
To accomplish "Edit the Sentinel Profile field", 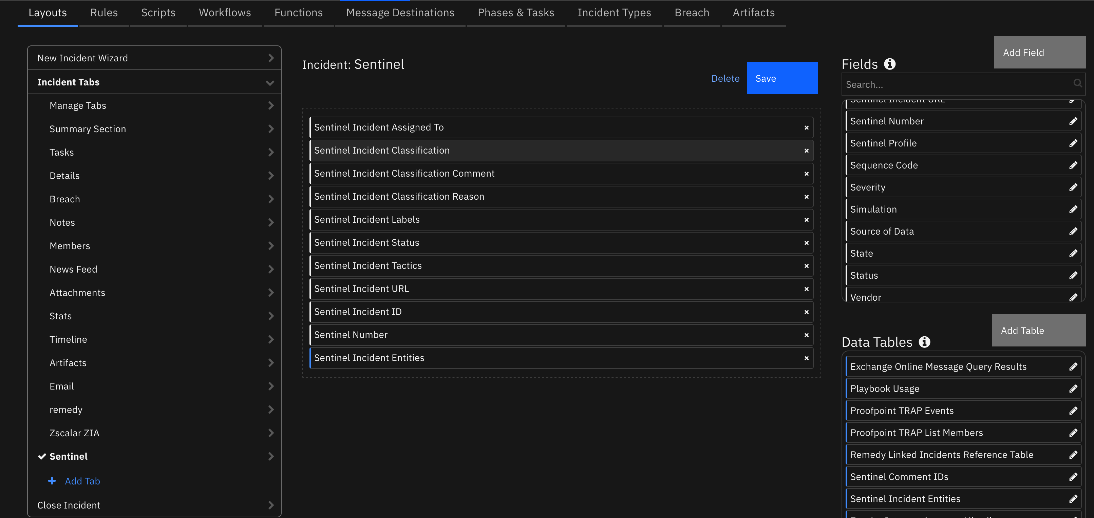I will [x=1073, y=143].
